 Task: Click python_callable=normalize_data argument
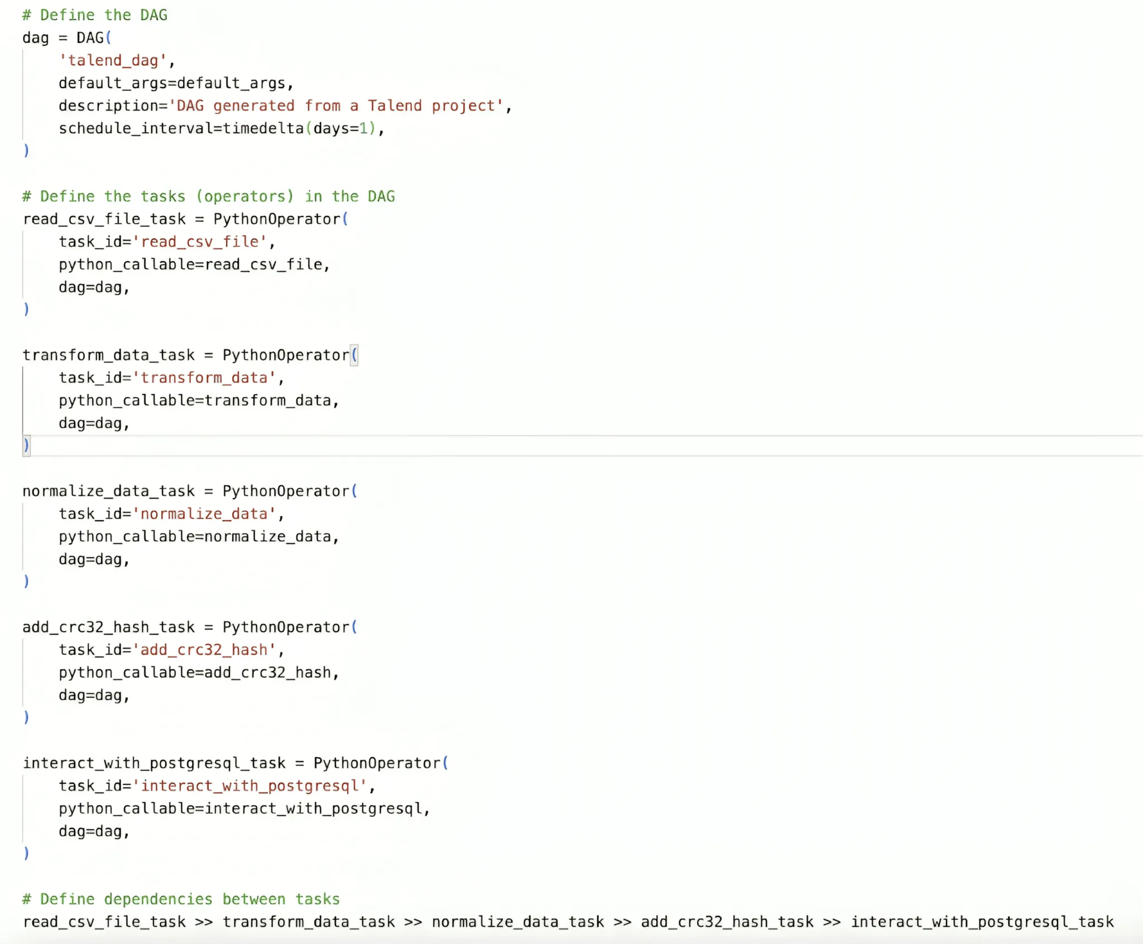tap(198, 536)
